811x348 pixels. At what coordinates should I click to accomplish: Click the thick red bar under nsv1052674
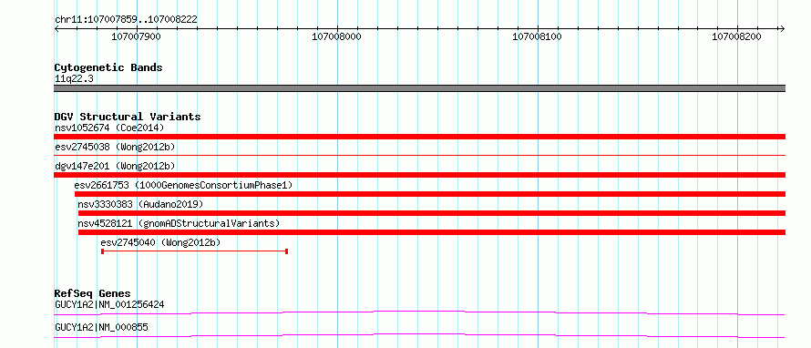pos(419,137)
